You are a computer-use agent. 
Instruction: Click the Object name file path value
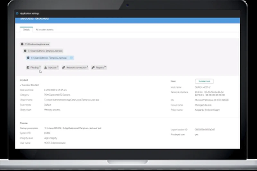coord(72,100)
